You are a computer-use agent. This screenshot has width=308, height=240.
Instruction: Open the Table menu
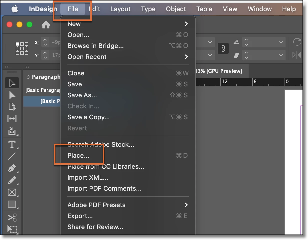pyautogui.click(x=204, y=9)
